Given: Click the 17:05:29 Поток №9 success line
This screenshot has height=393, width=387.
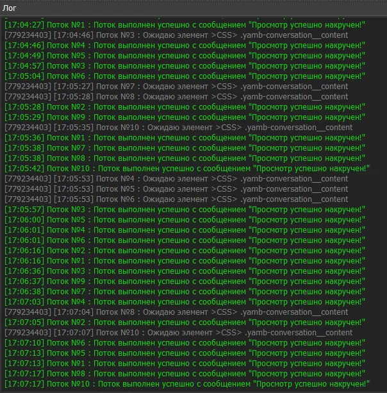Looking at the screenshot, I should coord(185,117).
